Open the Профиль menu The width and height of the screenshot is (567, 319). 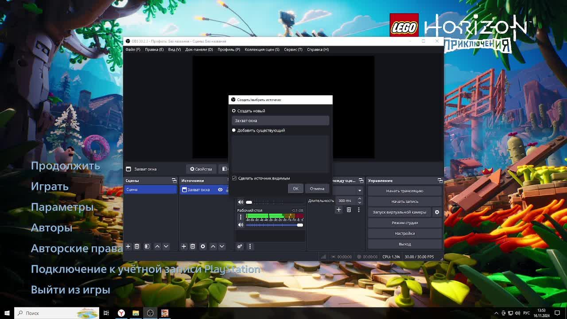coord(229,49)
